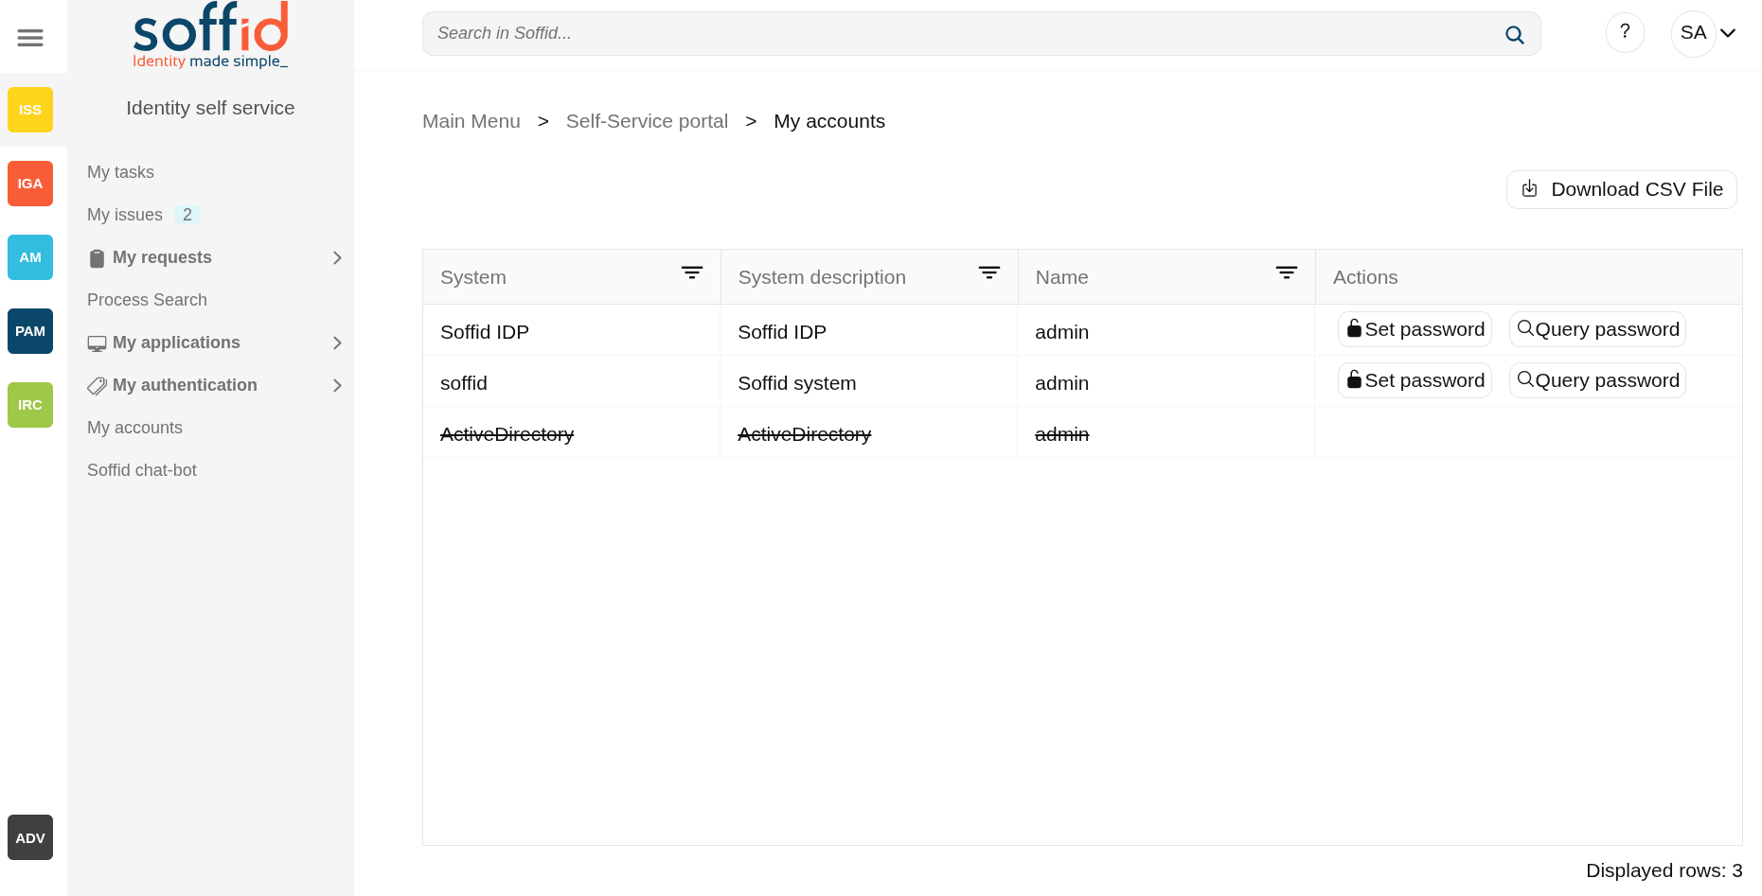1762x896 pixels.
Task: Open the IGA module icon
Action: (30, 184)
